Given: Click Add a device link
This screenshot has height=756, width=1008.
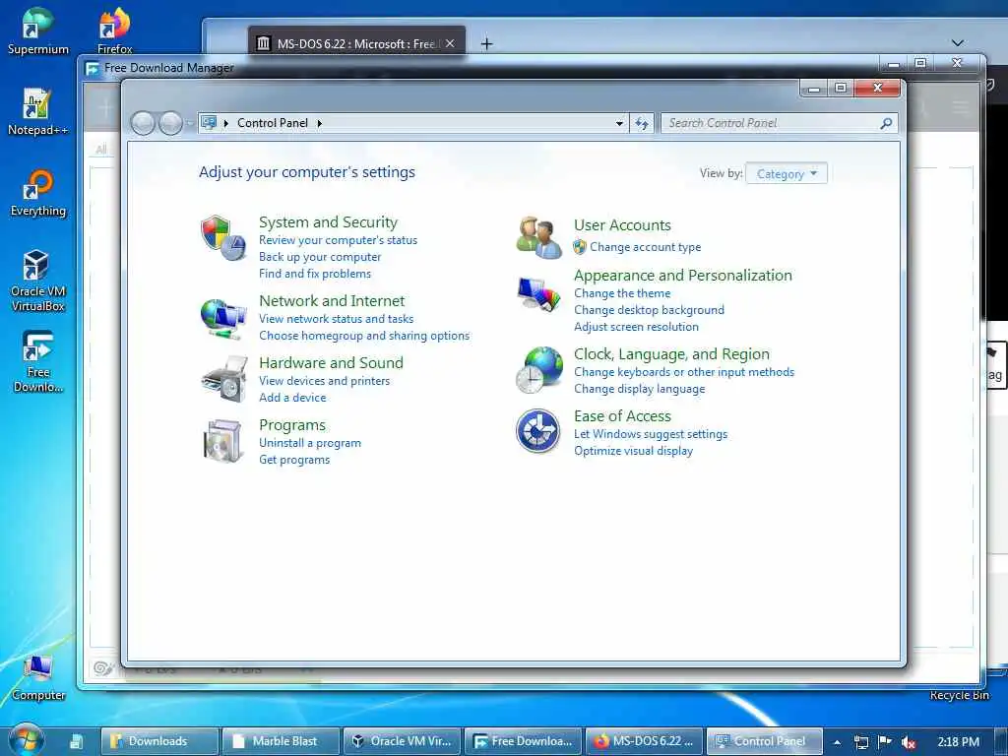Looking at the screenshot, I should (x=292, y=398).
